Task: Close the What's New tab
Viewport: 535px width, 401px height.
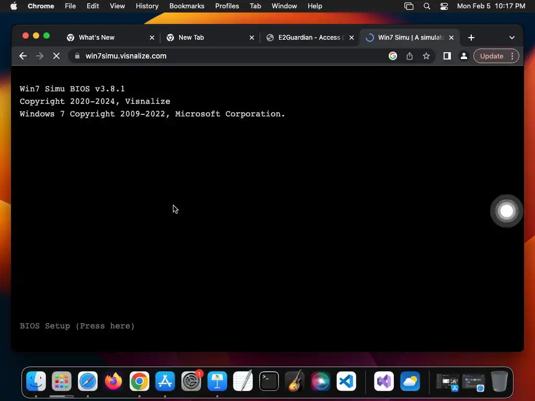Action: tap(152, 38)
